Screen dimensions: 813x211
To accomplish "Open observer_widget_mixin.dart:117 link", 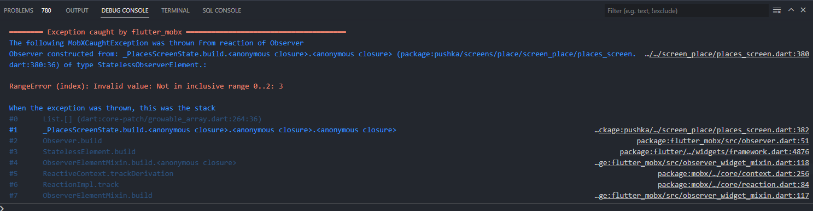I will (702, 196).
